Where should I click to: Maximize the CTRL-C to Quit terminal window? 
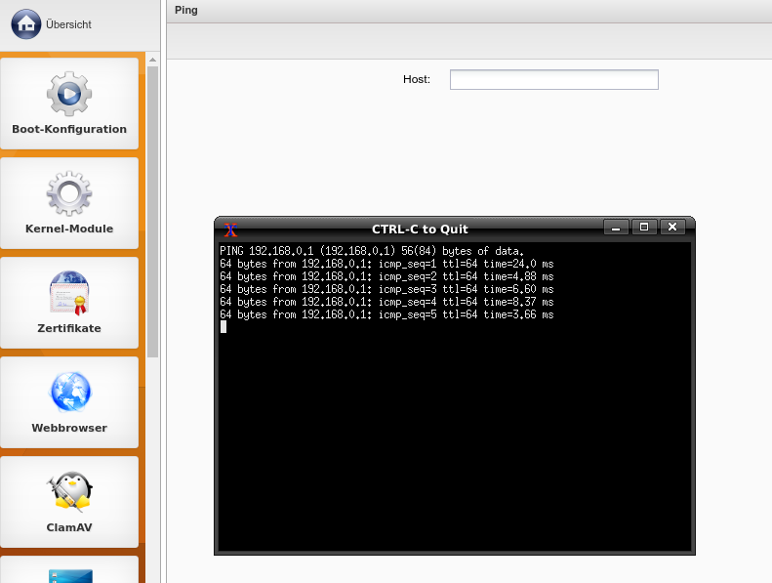644,228
